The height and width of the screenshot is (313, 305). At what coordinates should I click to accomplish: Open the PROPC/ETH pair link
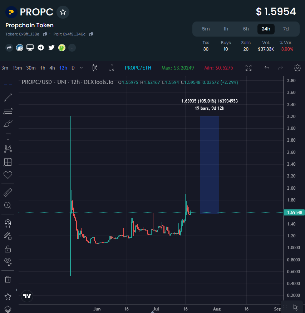point(137,68)
